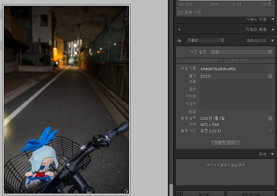
Task: Click the arrow button beside capture date 2026년 1월 1일
Action: (270, 118)
